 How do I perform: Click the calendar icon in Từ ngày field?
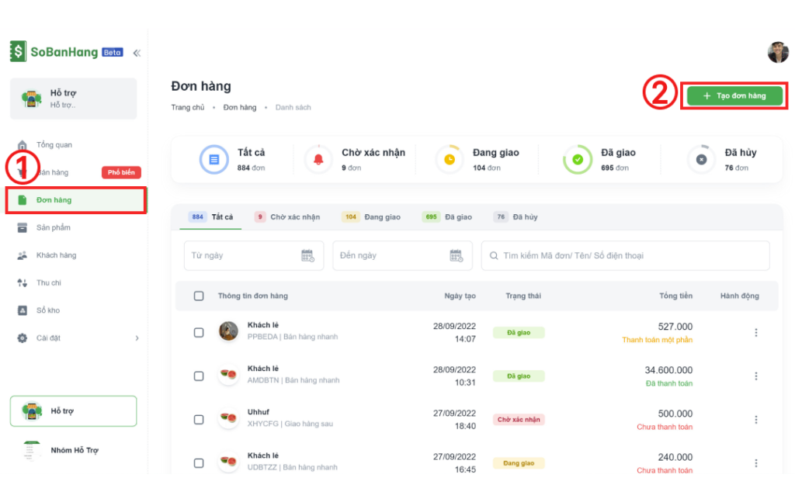pyautogui.click(x=307, y=255)
